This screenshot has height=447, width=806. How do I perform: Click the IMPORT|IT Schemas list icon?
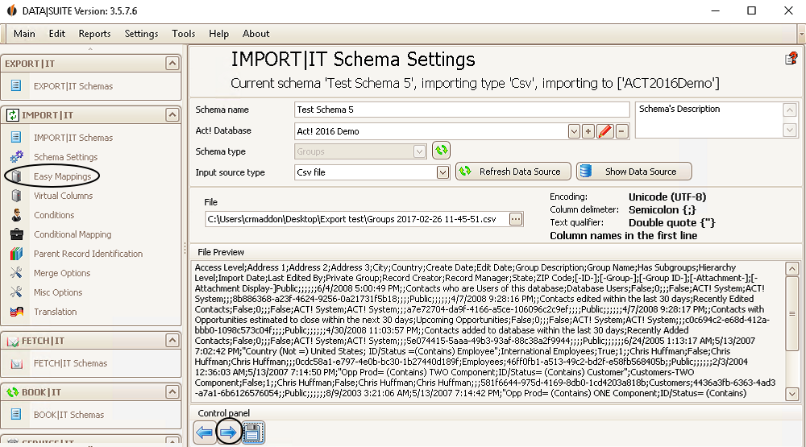pyautogui.click(x=16, y=137)
